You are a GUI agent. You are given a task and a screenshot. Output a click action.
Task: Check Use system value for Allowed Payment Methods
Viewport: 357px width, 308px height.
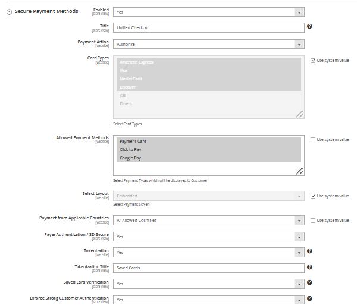tap(313, 140)
